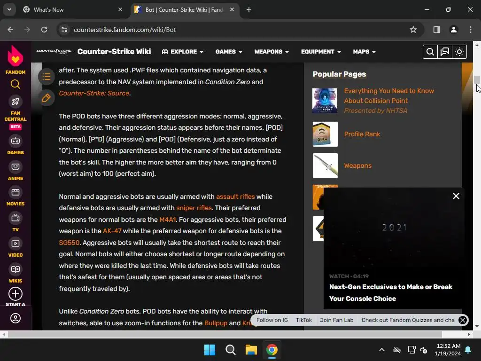Viewport: 481px width, 361px height.
Task: Open Profile Rank popular page link
Action: (362, 134)
